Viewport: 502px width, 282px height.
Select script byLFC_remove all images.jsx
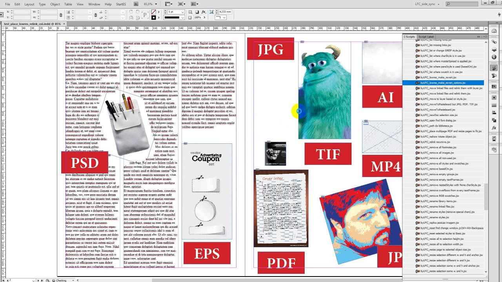click(443, 153)
